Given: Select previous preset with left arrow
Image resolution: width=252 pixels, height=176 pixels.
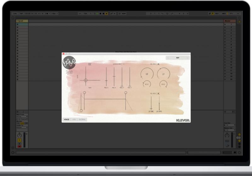Looking at the screenshot, I should (x=168, y=58).
